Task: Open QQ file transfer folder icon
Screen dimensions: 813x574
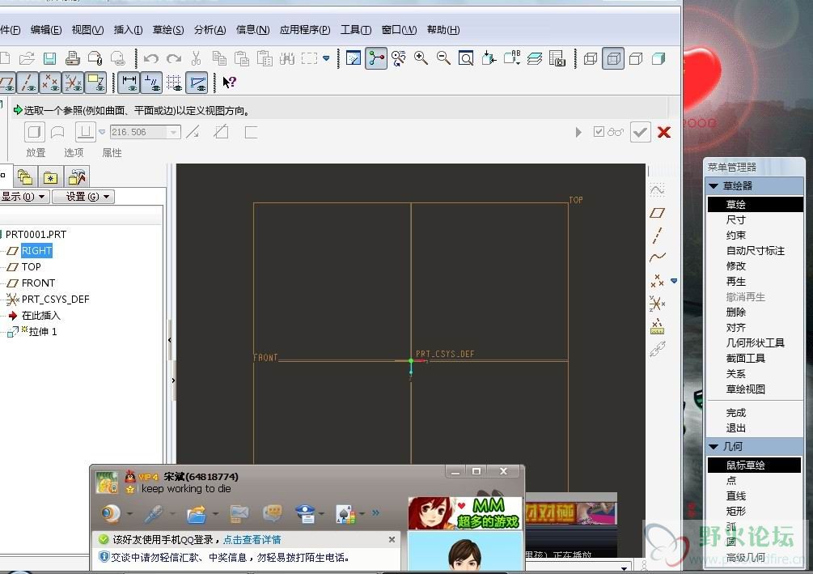Action: pos(197,514)
